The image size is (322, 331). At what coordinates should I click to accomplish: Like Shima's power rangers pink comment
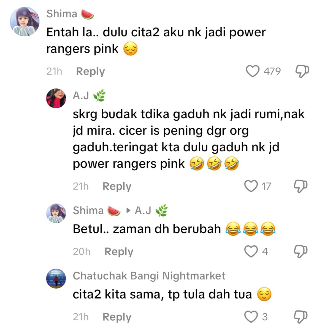pos(253,71)
